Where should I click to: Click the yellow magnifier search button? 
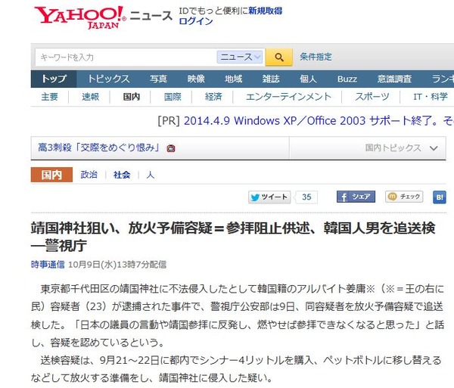[x=278, y=57]
